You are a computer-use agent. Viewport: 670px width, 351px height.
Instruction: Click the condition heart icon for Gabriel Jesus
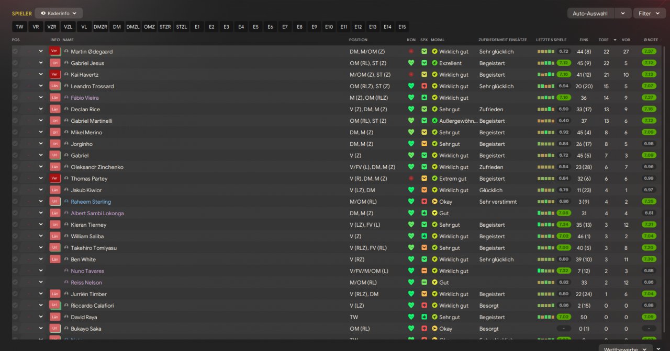411,63
